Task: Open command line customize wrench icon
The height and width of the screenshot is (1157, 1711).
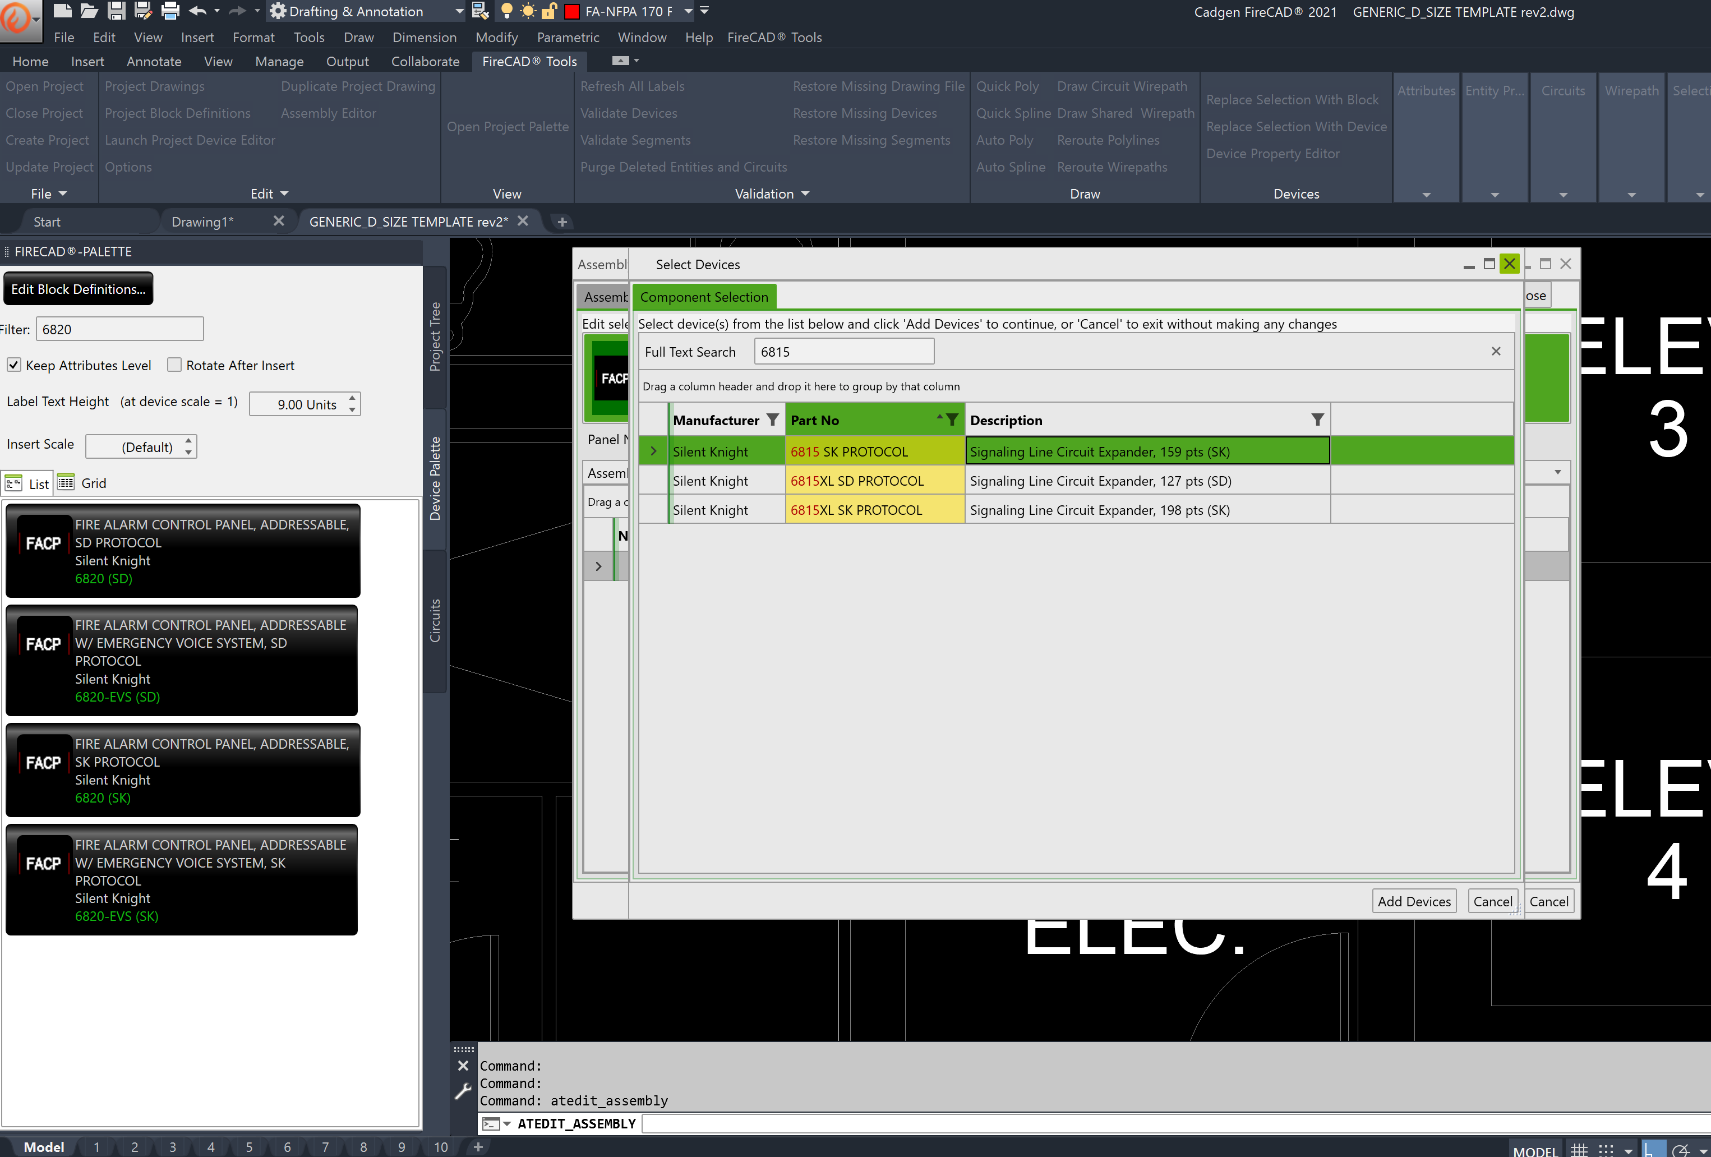Action: (462, 1091)
